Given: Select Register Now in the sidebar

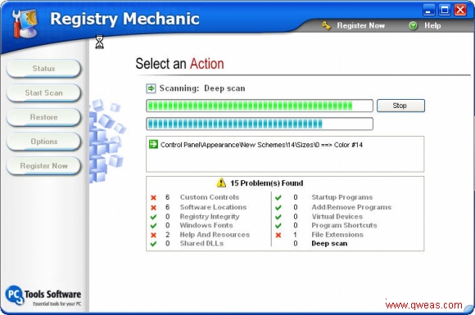Looking at the screenshot, I should pyautogui.click(x=43, y=166).
